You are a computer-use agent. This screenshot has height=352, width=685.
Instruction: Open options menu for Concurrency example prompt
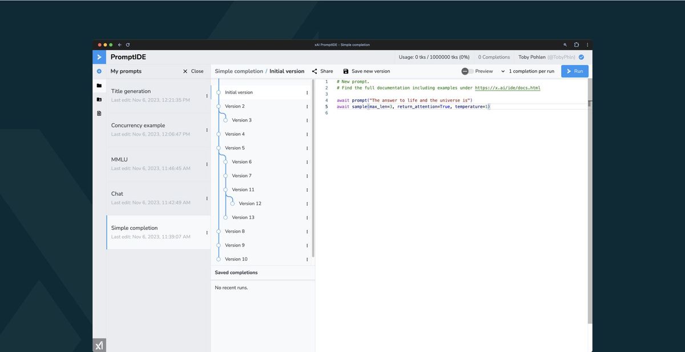tap(207, 130)
